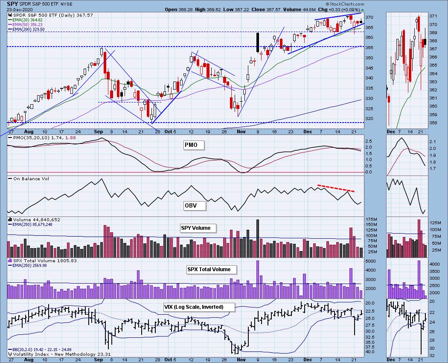The height and width of the screenshot is (363, 448).
Task: Click the SPX Total Volume 1805.83 legend
Action: click(x=42, y=261)
